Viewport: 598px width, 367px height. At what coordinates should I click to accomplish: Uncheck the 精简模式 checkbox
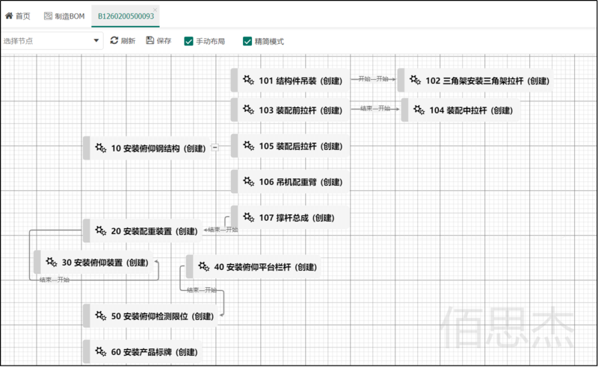247,41
